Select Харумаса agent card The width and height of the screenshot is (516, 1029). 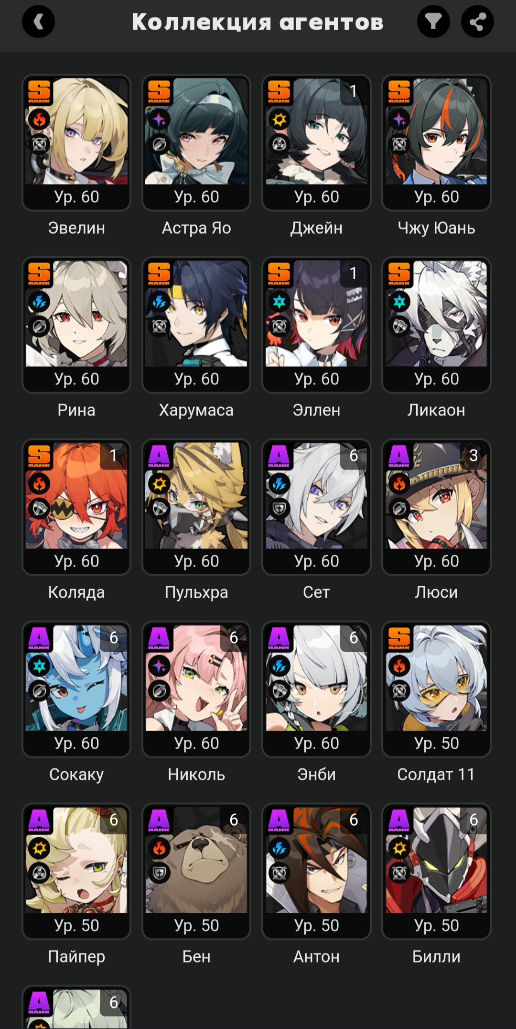[196, 325]
